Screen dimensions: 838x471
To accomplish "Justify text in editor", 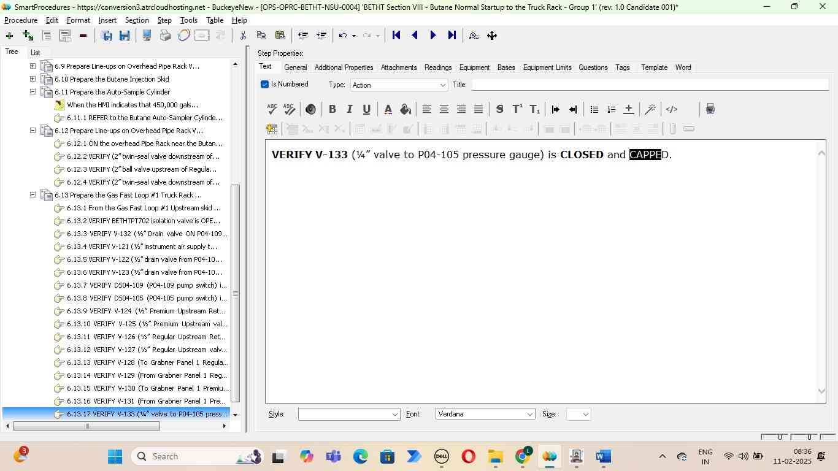I will (x=479, y=109).
